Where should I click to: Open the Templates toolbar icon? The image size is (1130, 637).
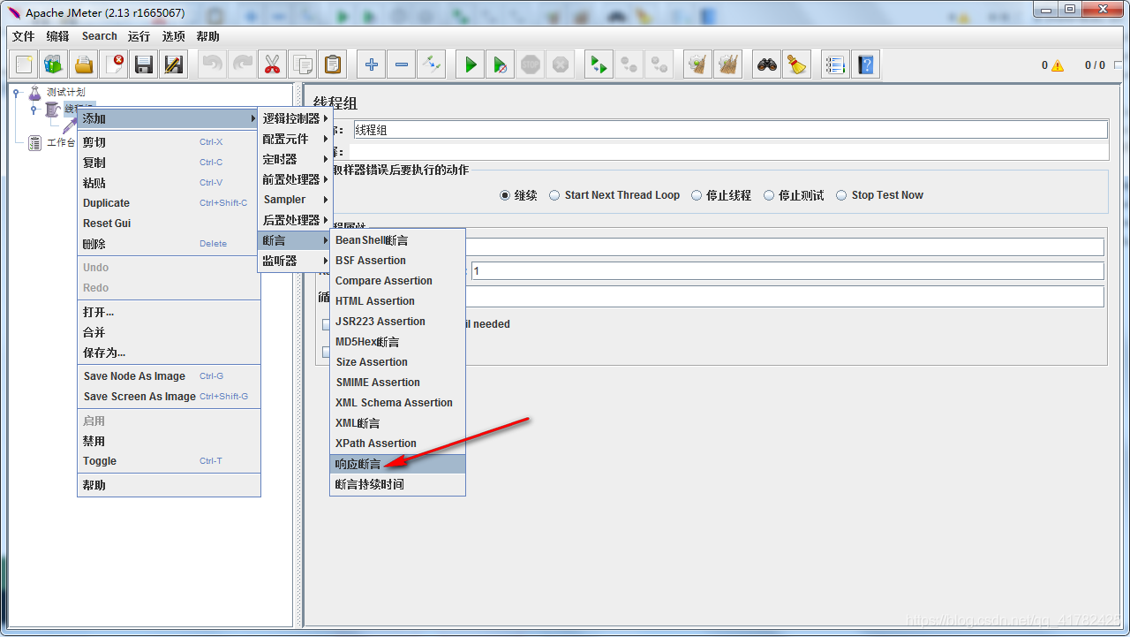coord(54,64)
